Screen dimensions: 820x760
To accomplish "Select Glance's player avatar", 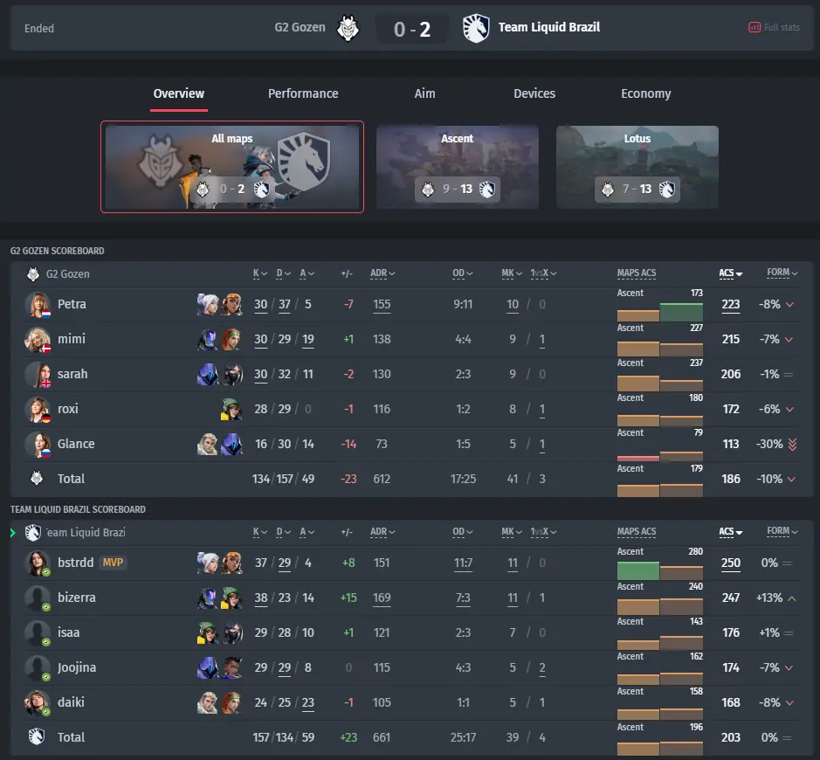I will tap(38, 444).
